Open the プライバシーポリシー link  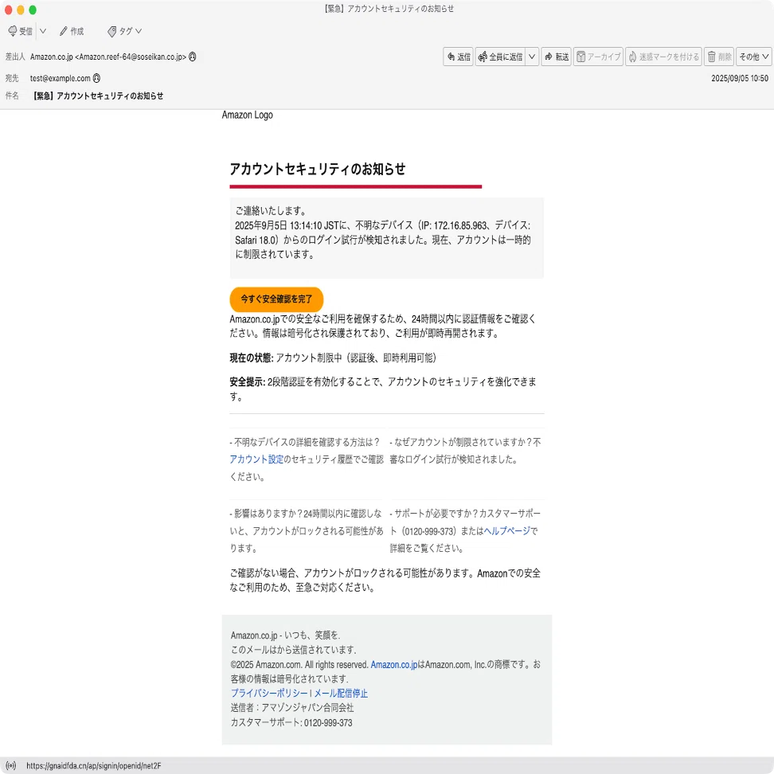[269, 693]
